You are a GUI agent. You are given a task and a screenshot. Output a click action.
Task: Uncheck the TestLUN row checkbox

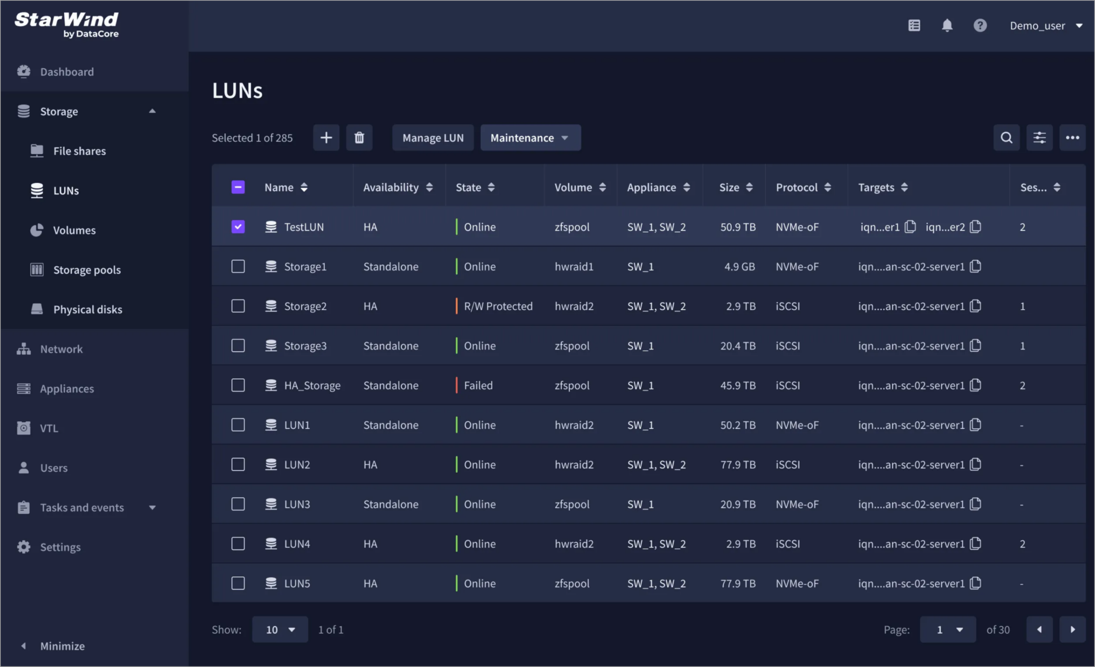pos(238,227)
